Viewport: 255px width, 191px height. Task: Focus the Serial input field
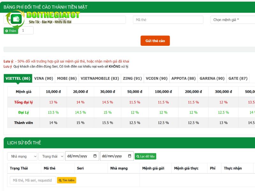(91, 20)
